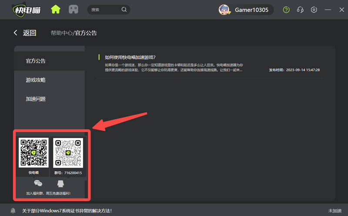This screenshot has width=348, height=216.
Task: Open the Windows7 certificate notice link
Action: click(x=67, y=211)
